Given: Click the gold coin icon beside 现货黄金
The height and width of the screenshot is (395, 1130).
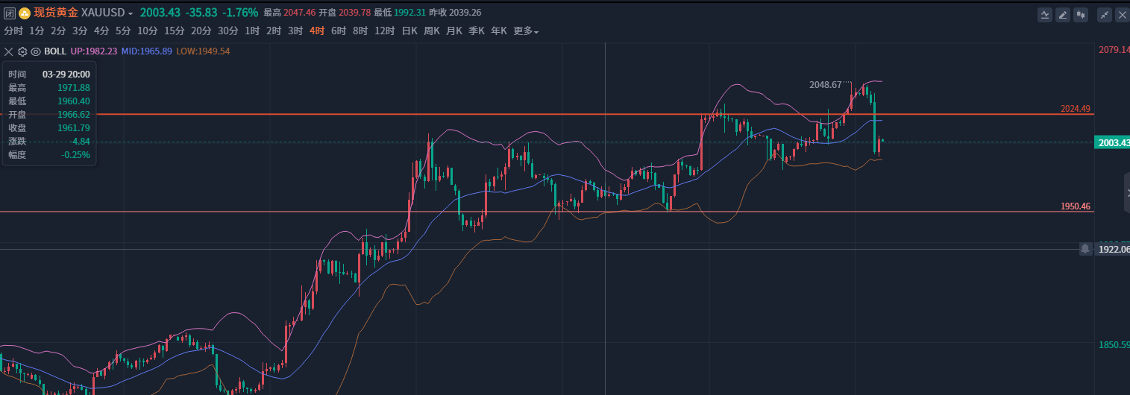Looking at the screenshot, I should [25, 13].
